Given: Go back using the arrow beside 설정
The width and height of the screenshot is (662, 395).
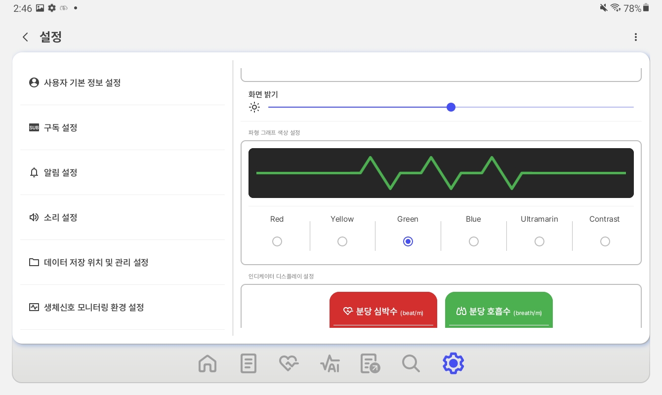Looking at the screenshot, I should 25,37.
